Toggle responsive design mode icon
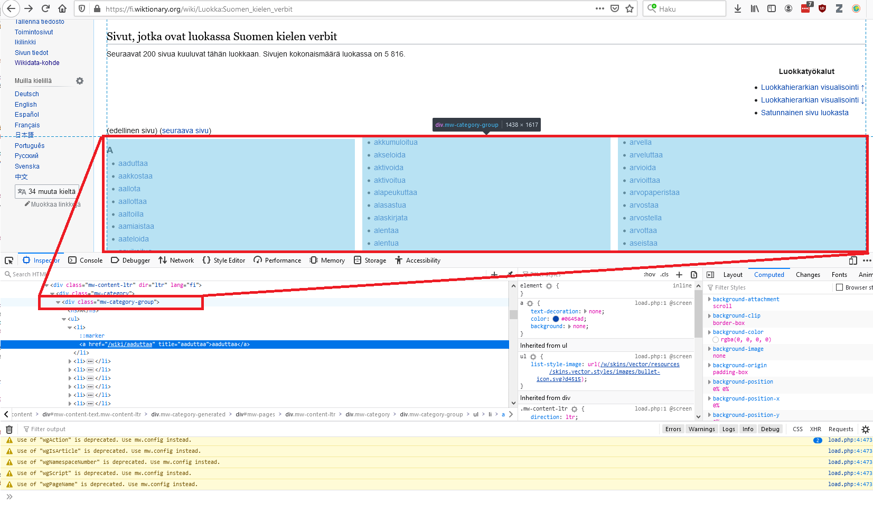This screenshot has height=512, width=873. pyautogui.click(x=852, y=260)
